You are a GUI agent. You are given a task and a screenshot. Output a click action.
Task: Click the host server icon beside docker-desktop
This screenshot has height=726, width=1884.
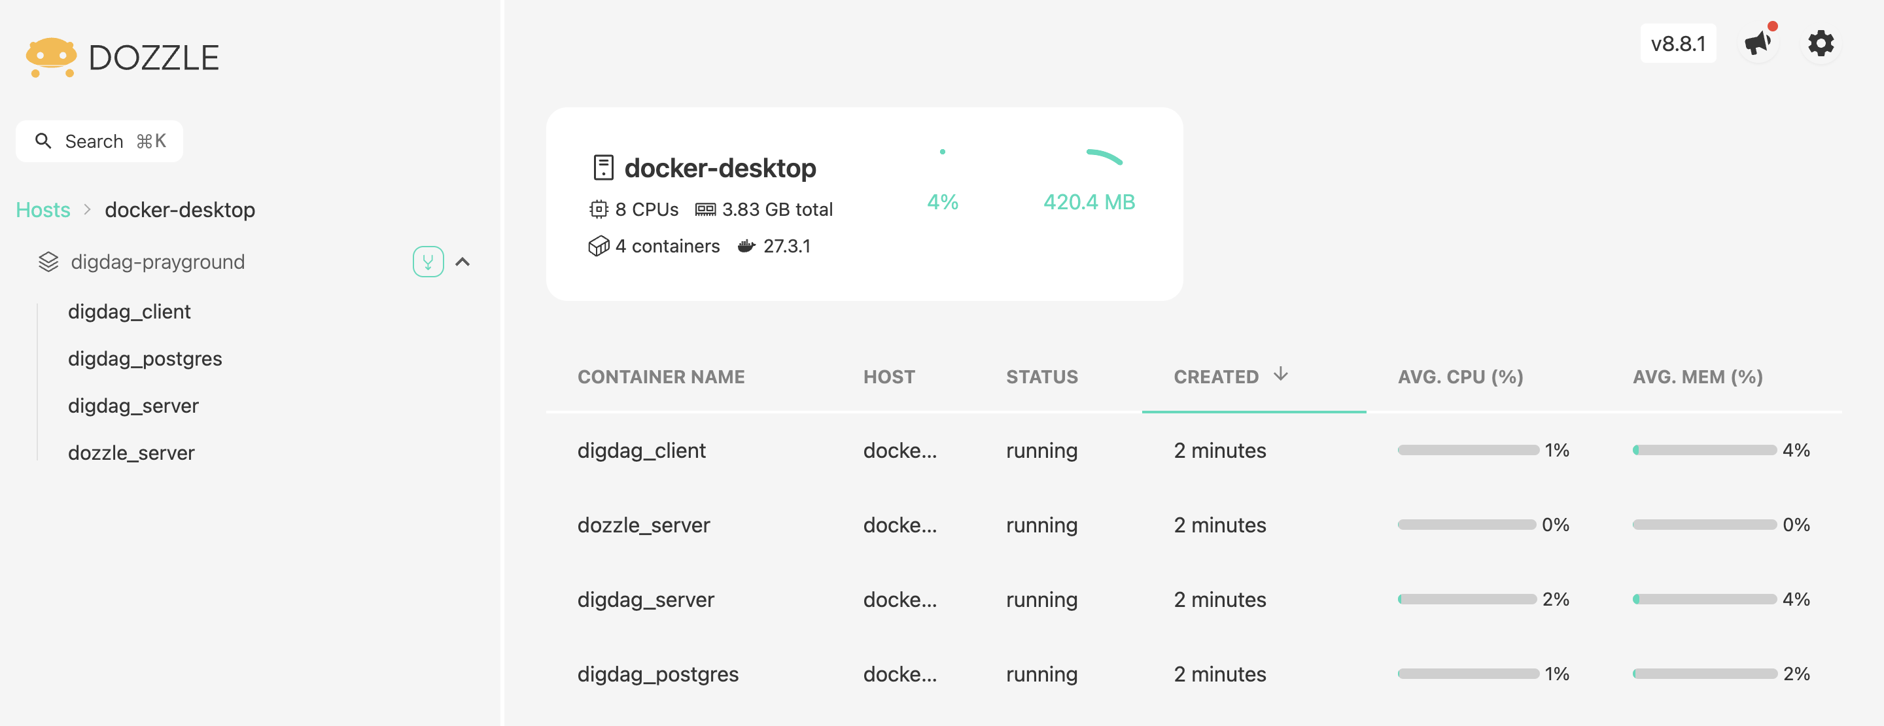pyautogui.click(x=602, y=167)
